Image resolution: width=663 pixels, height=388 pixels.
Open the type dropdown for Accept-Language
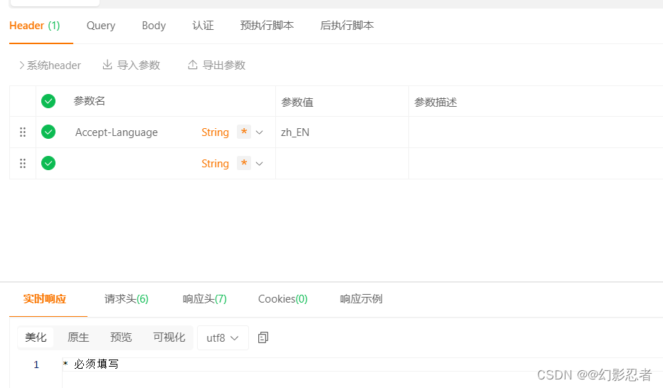point(260,132)
